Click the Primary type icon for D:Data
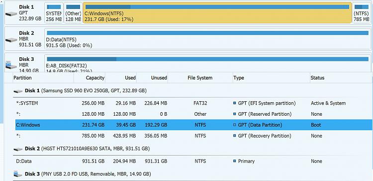This screenshot has width=373, height=181. (235, 161)
